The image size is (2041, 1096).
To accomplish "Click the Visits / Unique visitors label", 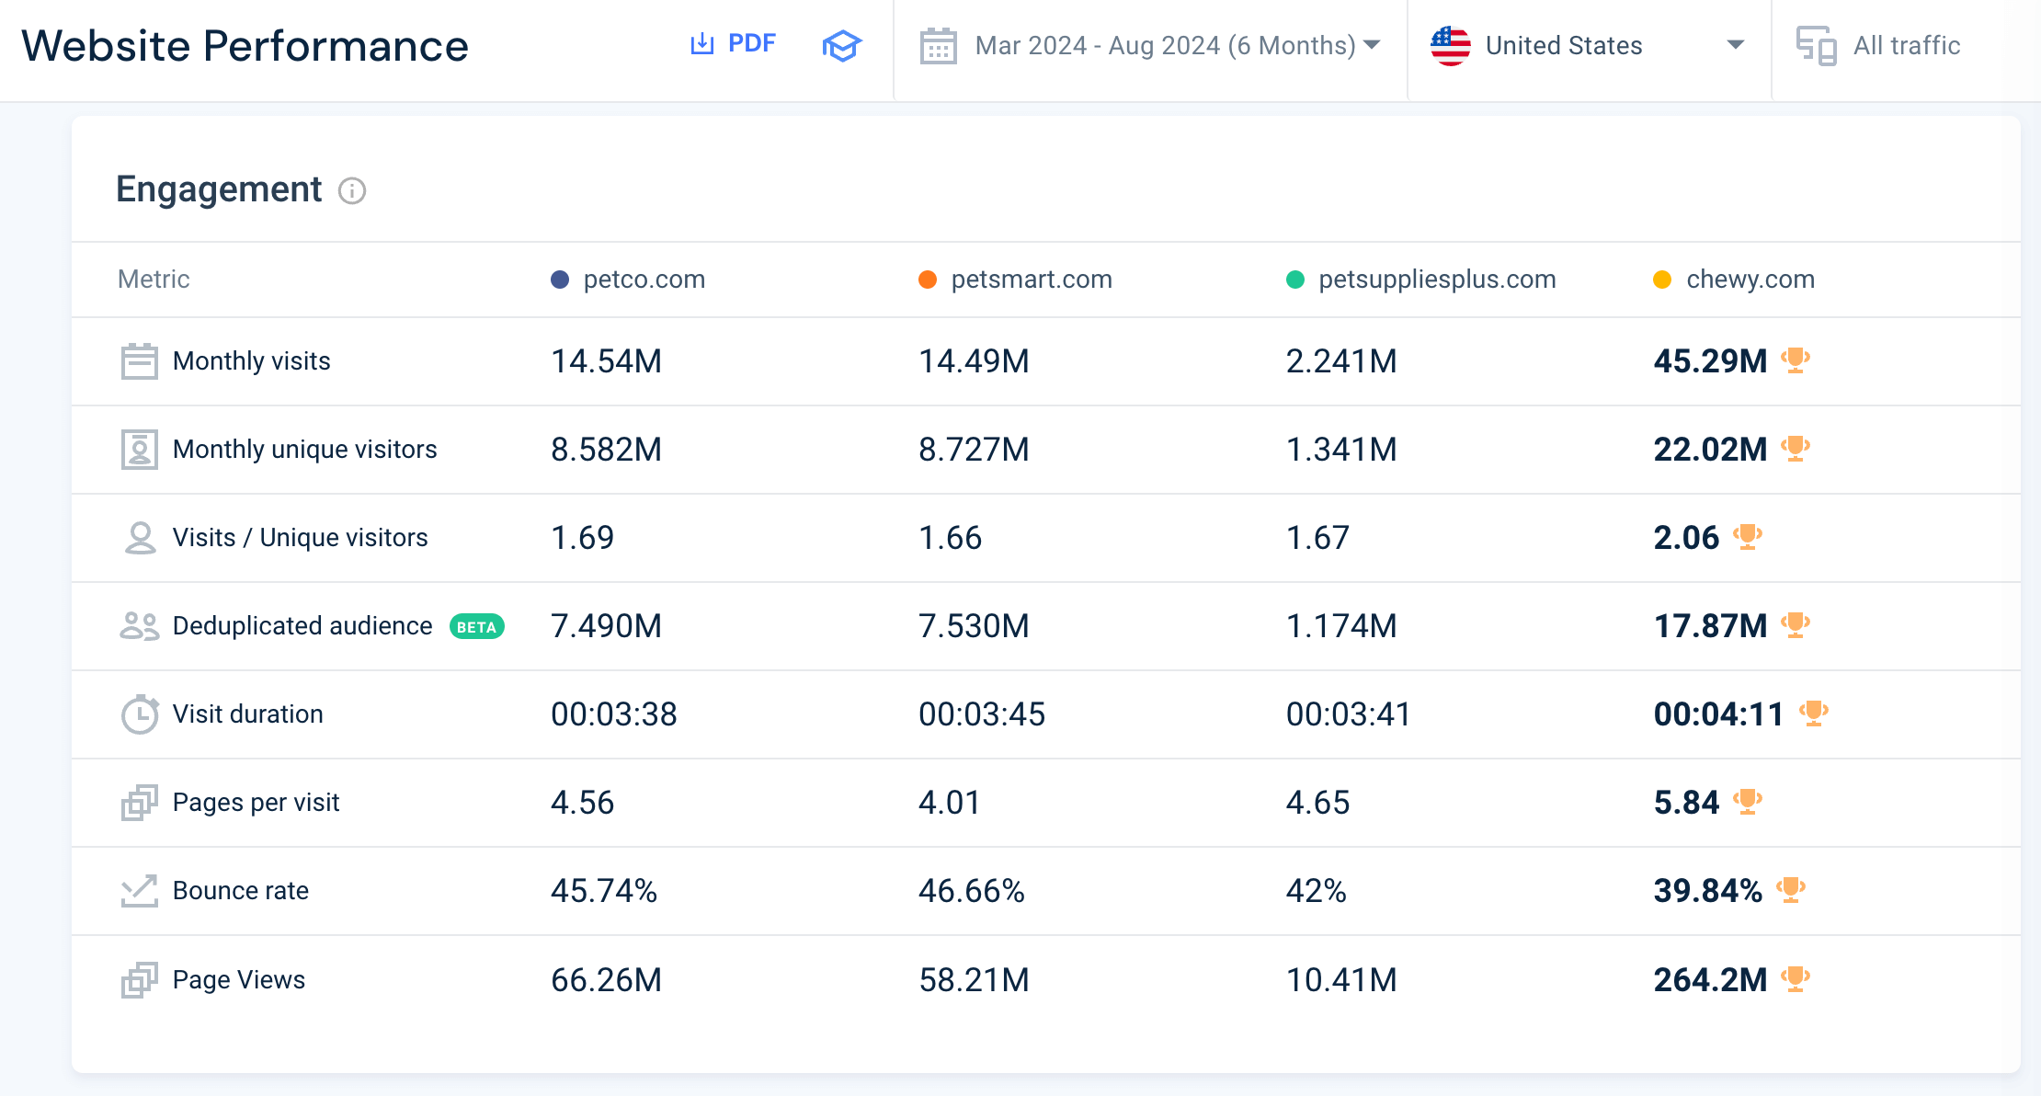I will (x=300, y=538).
